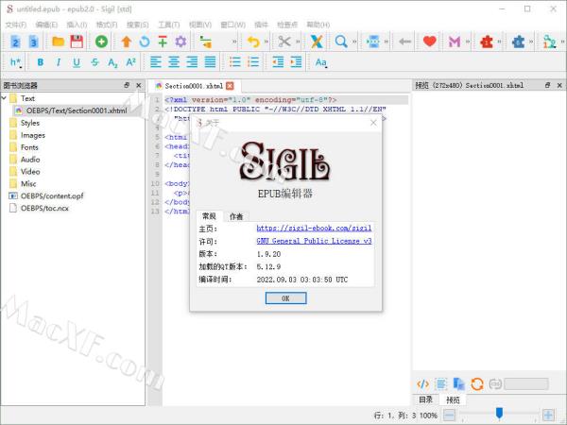Image resolution: width=567 pixels, height=425 pixels.
Task: Close the Section0001.xhtml editor tab
Action: click(x=230, y=85)
